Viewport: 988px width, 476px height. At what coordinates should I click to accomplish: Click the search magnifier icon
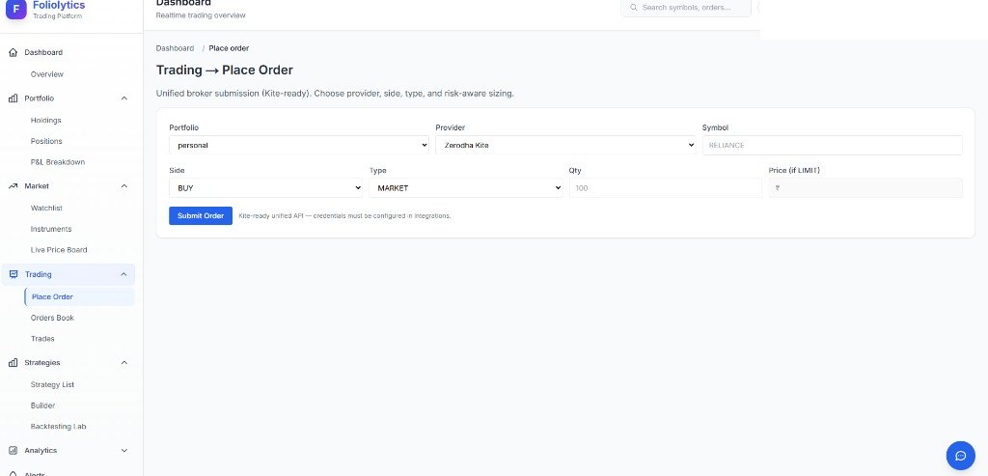[x=634, y=8]
